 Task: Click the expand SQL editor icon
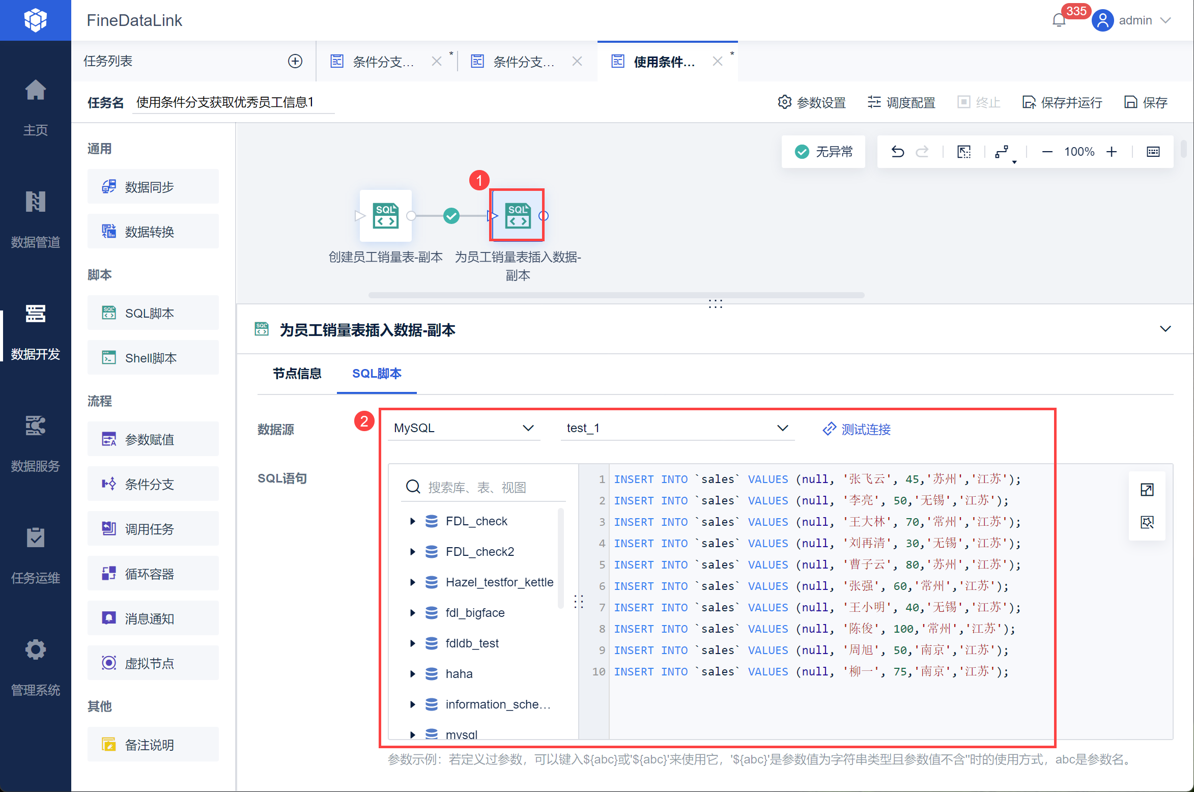point(1147,490)
